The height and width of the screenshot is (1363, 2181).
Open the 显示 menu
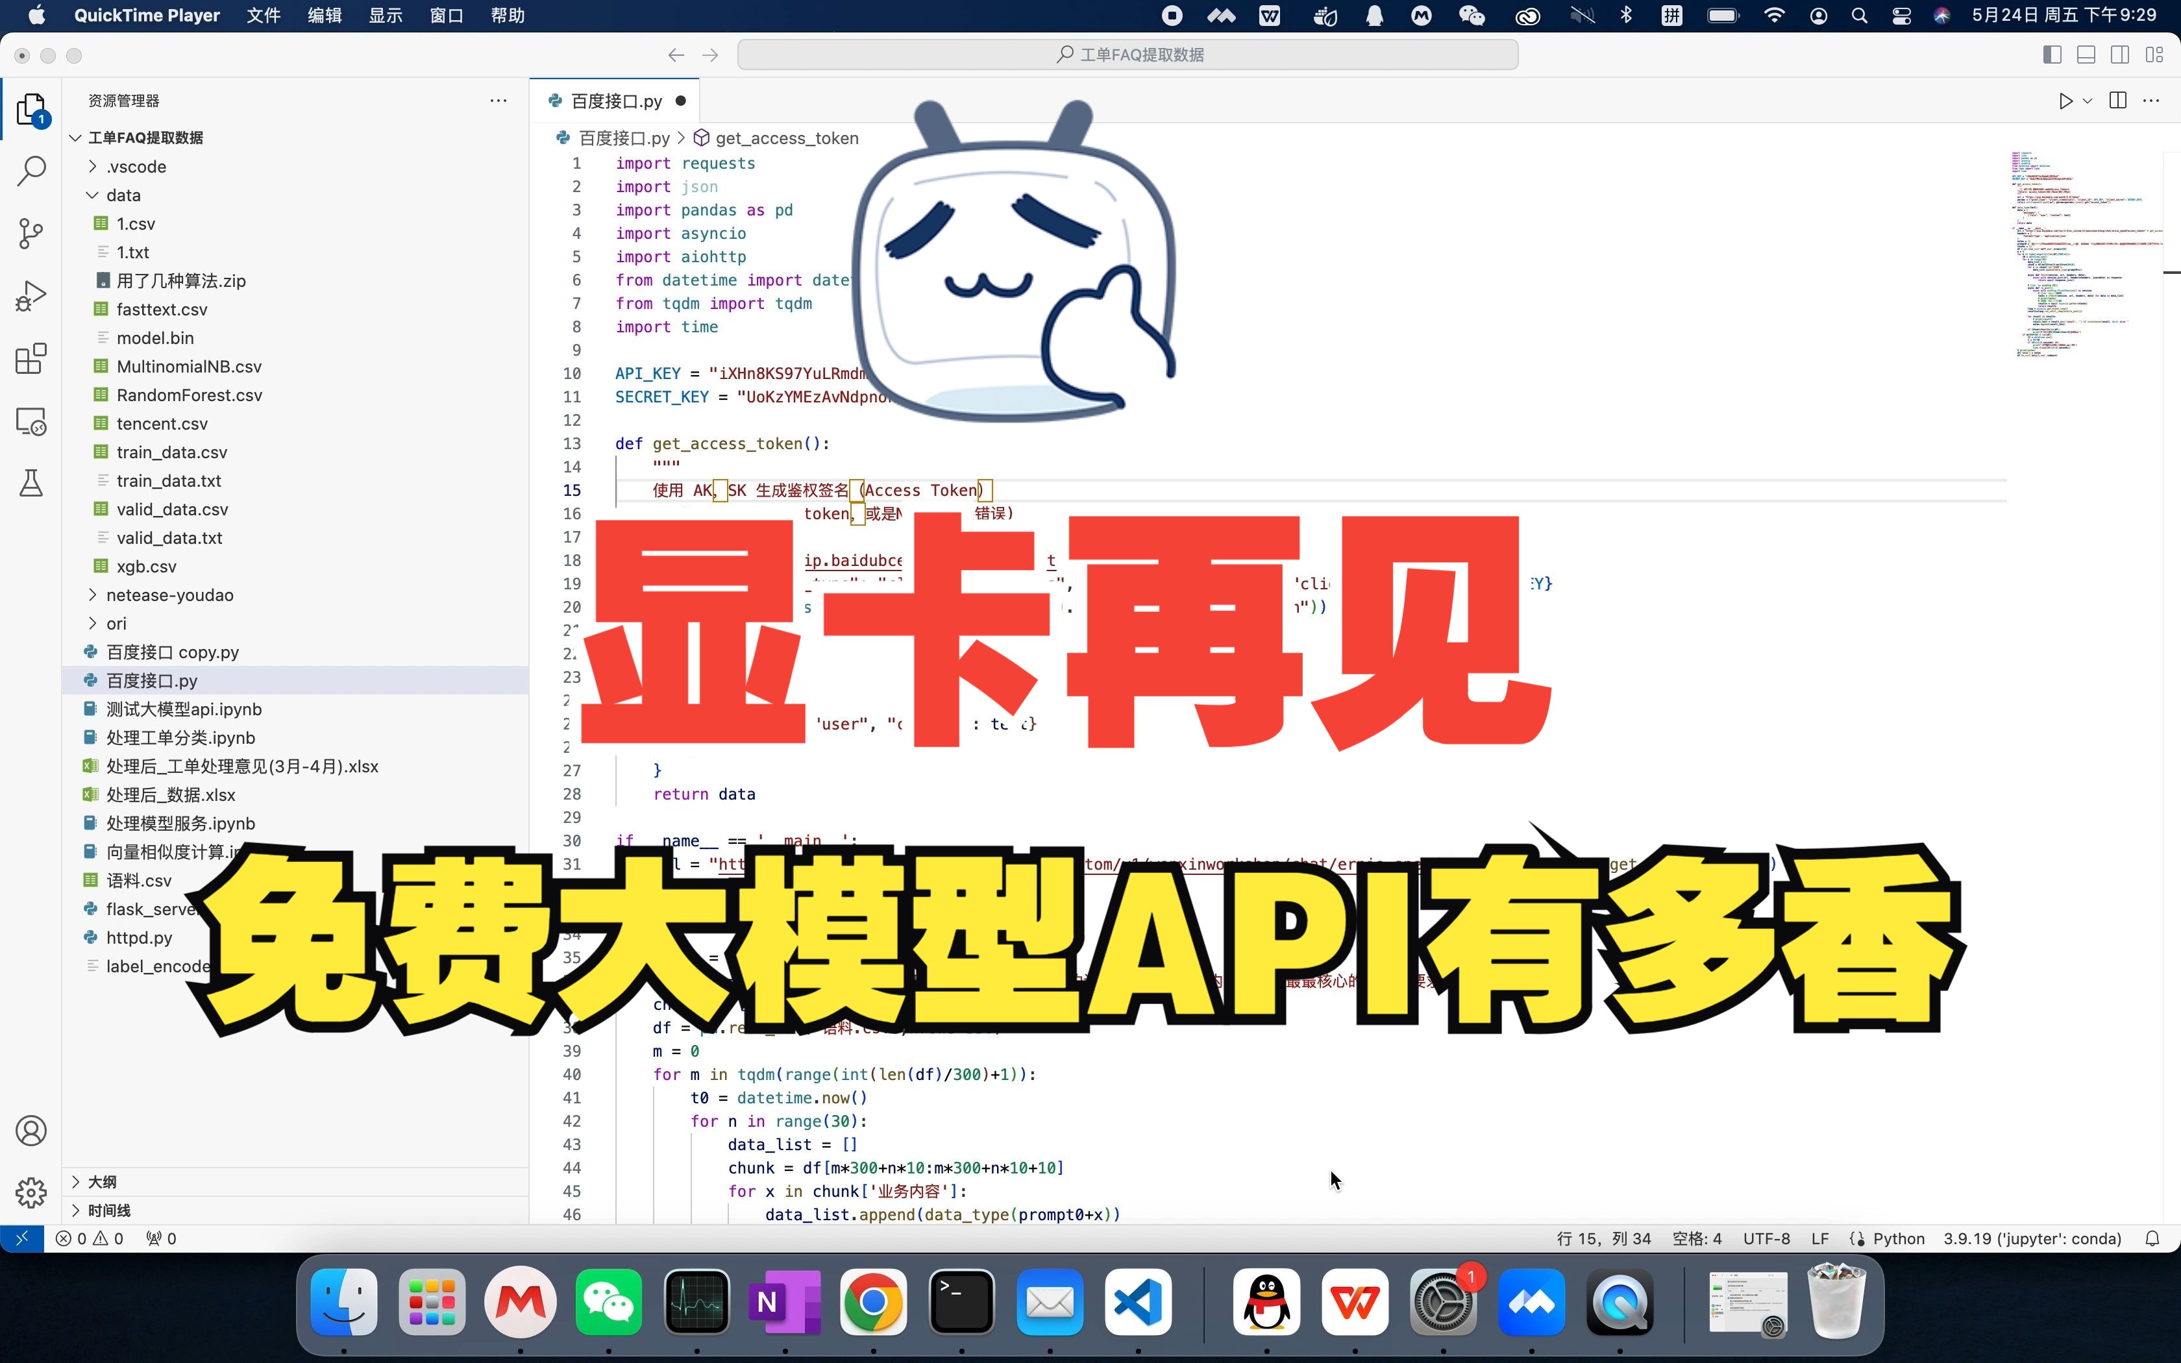coord(386,16)
